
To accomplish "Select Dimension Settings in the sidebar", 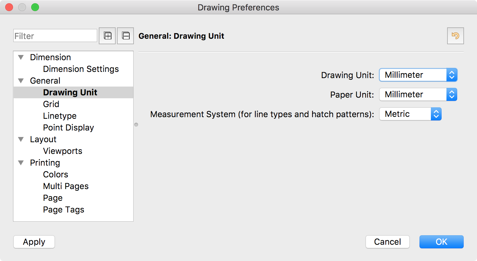I will click(x=81, y=69).
